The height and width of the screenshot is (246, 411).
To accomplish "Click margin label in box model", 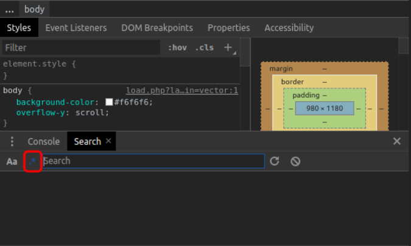I will [281, 68].
